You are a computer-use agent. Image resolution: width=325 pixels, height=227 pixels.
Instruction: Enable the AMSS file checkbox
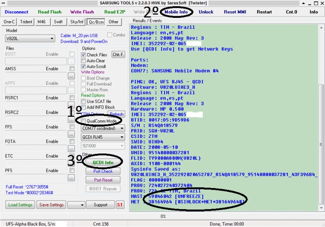click(72, 69)
